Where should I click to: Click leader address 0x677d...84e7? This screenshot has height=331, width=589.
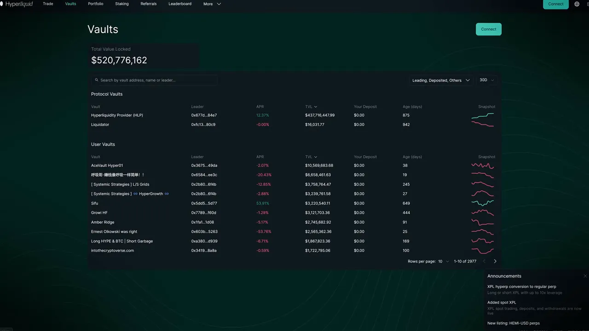tap(204, 115)
